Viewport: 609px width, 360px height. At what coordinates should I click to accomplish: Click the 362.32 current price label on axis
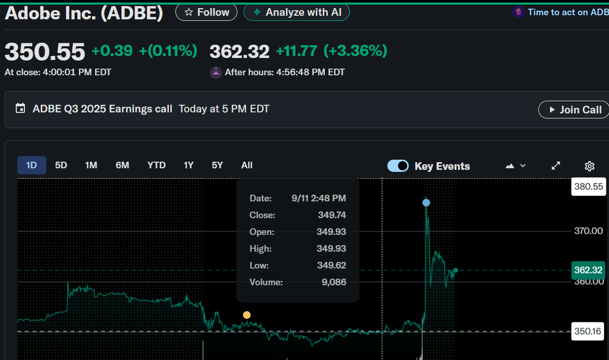588,270
